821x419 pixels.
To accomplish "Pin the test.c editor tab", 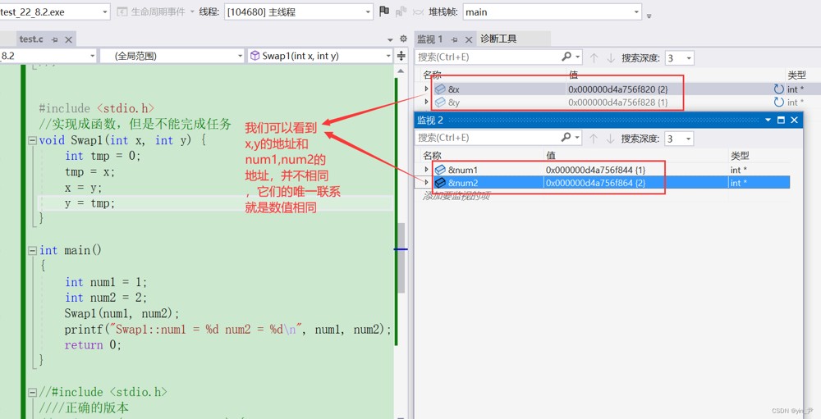I will (54, 39).
